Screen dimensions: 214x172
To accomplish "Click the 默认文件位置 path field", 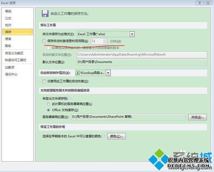I will 142,62.
